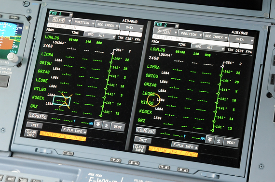Select the SPD ALT column toggle on FMS 1
Image resolution: width=275 pixels, height=182 pixels.
coord(99,35)
